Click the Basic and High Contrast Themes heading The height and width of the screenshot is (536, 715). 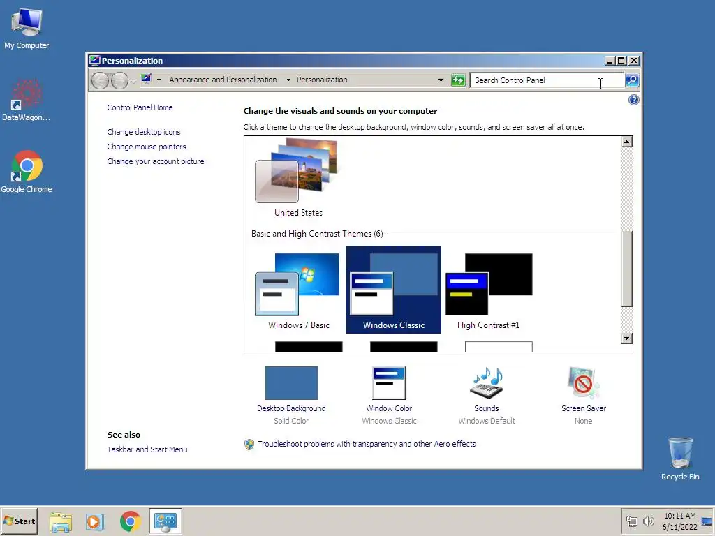tap(317, 234)
